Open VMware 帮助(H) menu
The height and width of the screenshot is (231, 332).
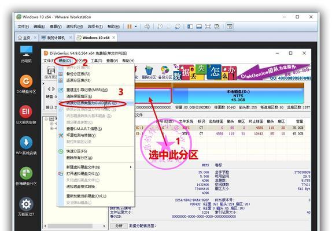(x=113, y=27)
